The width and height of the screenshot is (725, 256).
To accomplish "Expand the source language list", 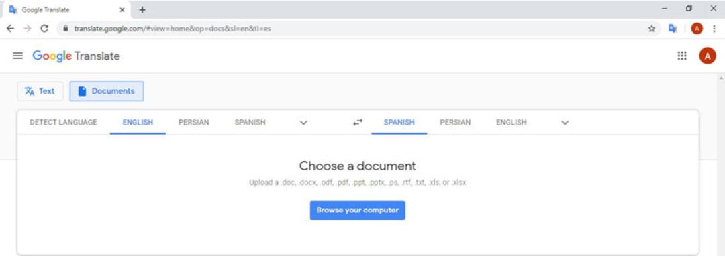I will pos(304,123).
